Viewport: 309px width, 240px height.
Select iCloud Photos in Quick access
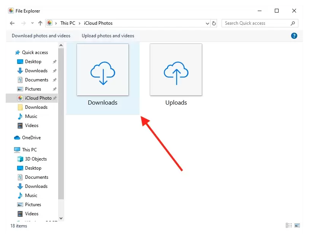tap(38, 98)
